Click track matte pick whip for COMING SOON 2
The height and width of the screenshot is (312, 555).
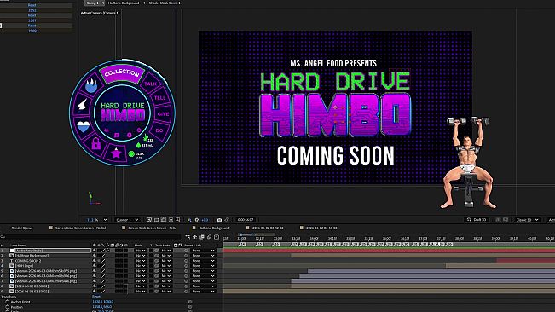point(157,261)
